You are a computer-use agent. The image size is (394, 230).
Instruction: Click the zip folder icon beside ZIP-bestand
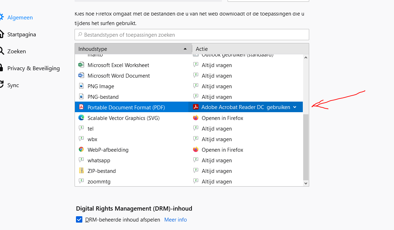[81, 170]
